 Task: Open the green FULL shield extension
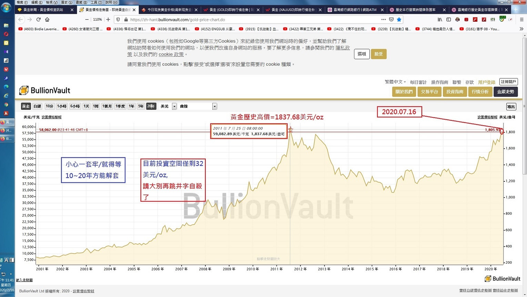point(502,19)
